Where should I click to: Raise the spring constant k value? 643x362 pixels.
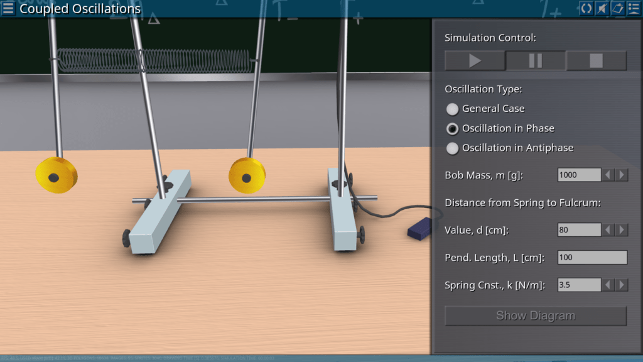click(x=622, y=285)
